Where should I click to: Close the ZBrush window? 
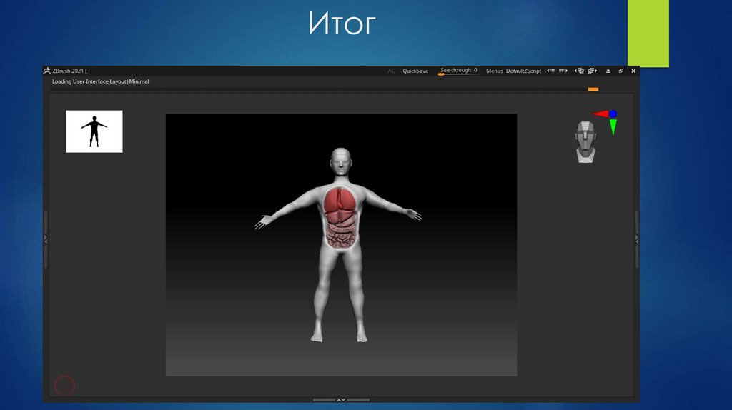(x=633, y=71)
